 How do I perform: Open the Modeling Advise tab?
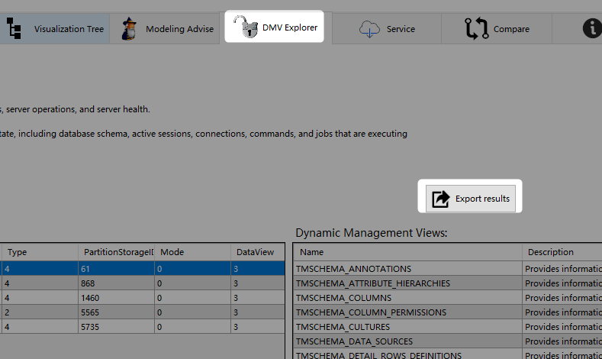179,29
